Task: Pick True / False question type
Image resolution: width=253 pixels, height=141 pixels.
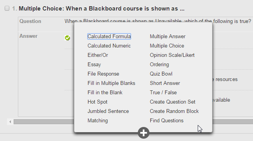Action: pyautogui.click(x=163, y=93)
